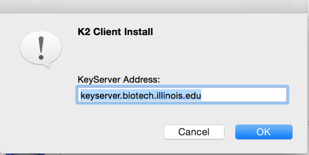Confirm the K2 Client Install dialog
The height and width of the screenshot is (155, 309).
tap(263, 132)
